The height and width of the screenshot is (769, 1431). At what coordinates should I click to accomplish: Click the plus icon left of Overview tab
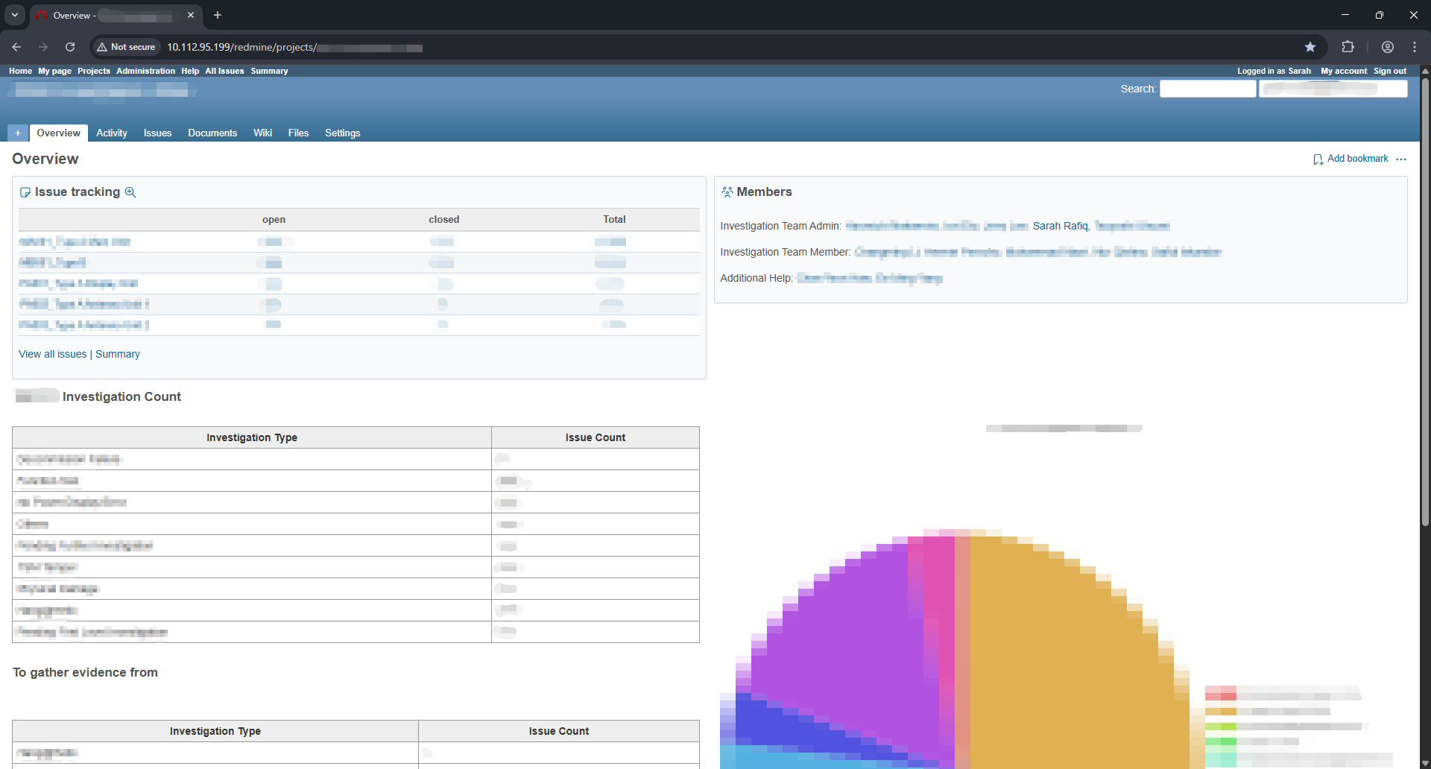tap(17, 133)
